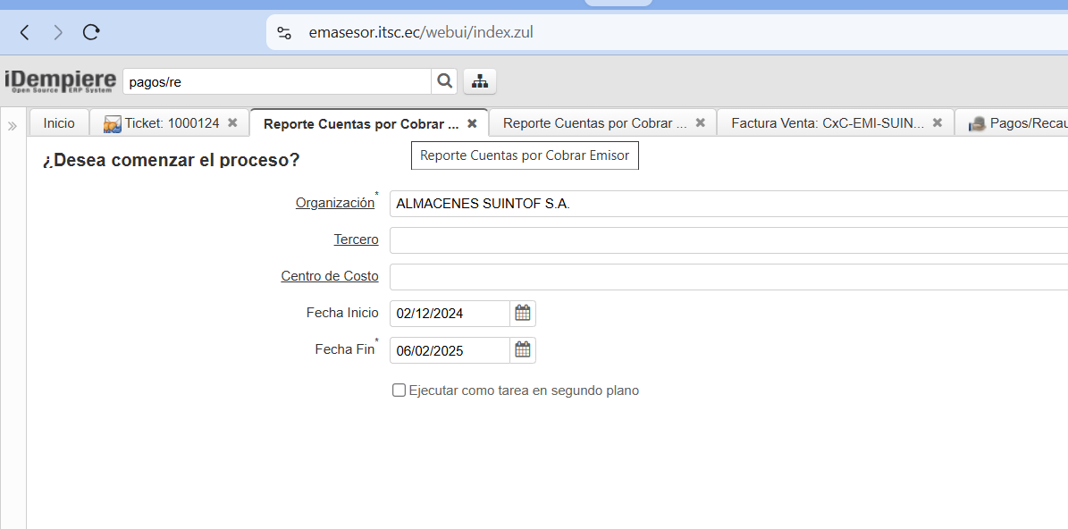Expand the collapsed left side panel

coord(13,126)
